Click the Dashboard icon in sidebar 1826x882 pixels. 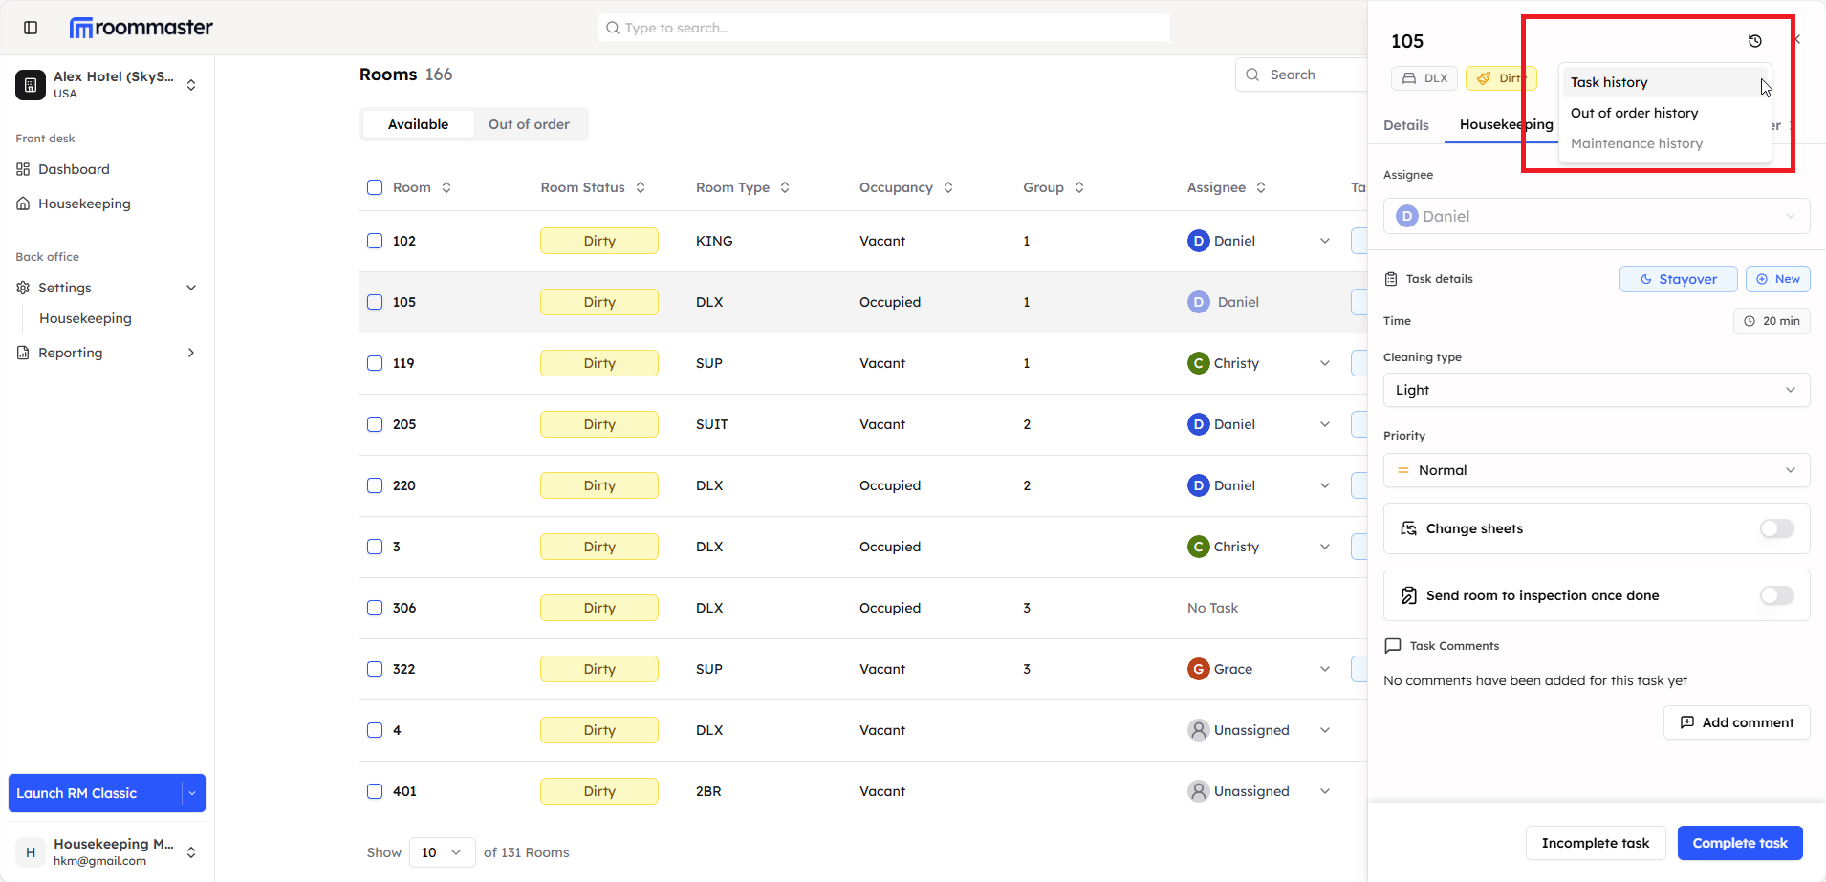click(23, 169)
